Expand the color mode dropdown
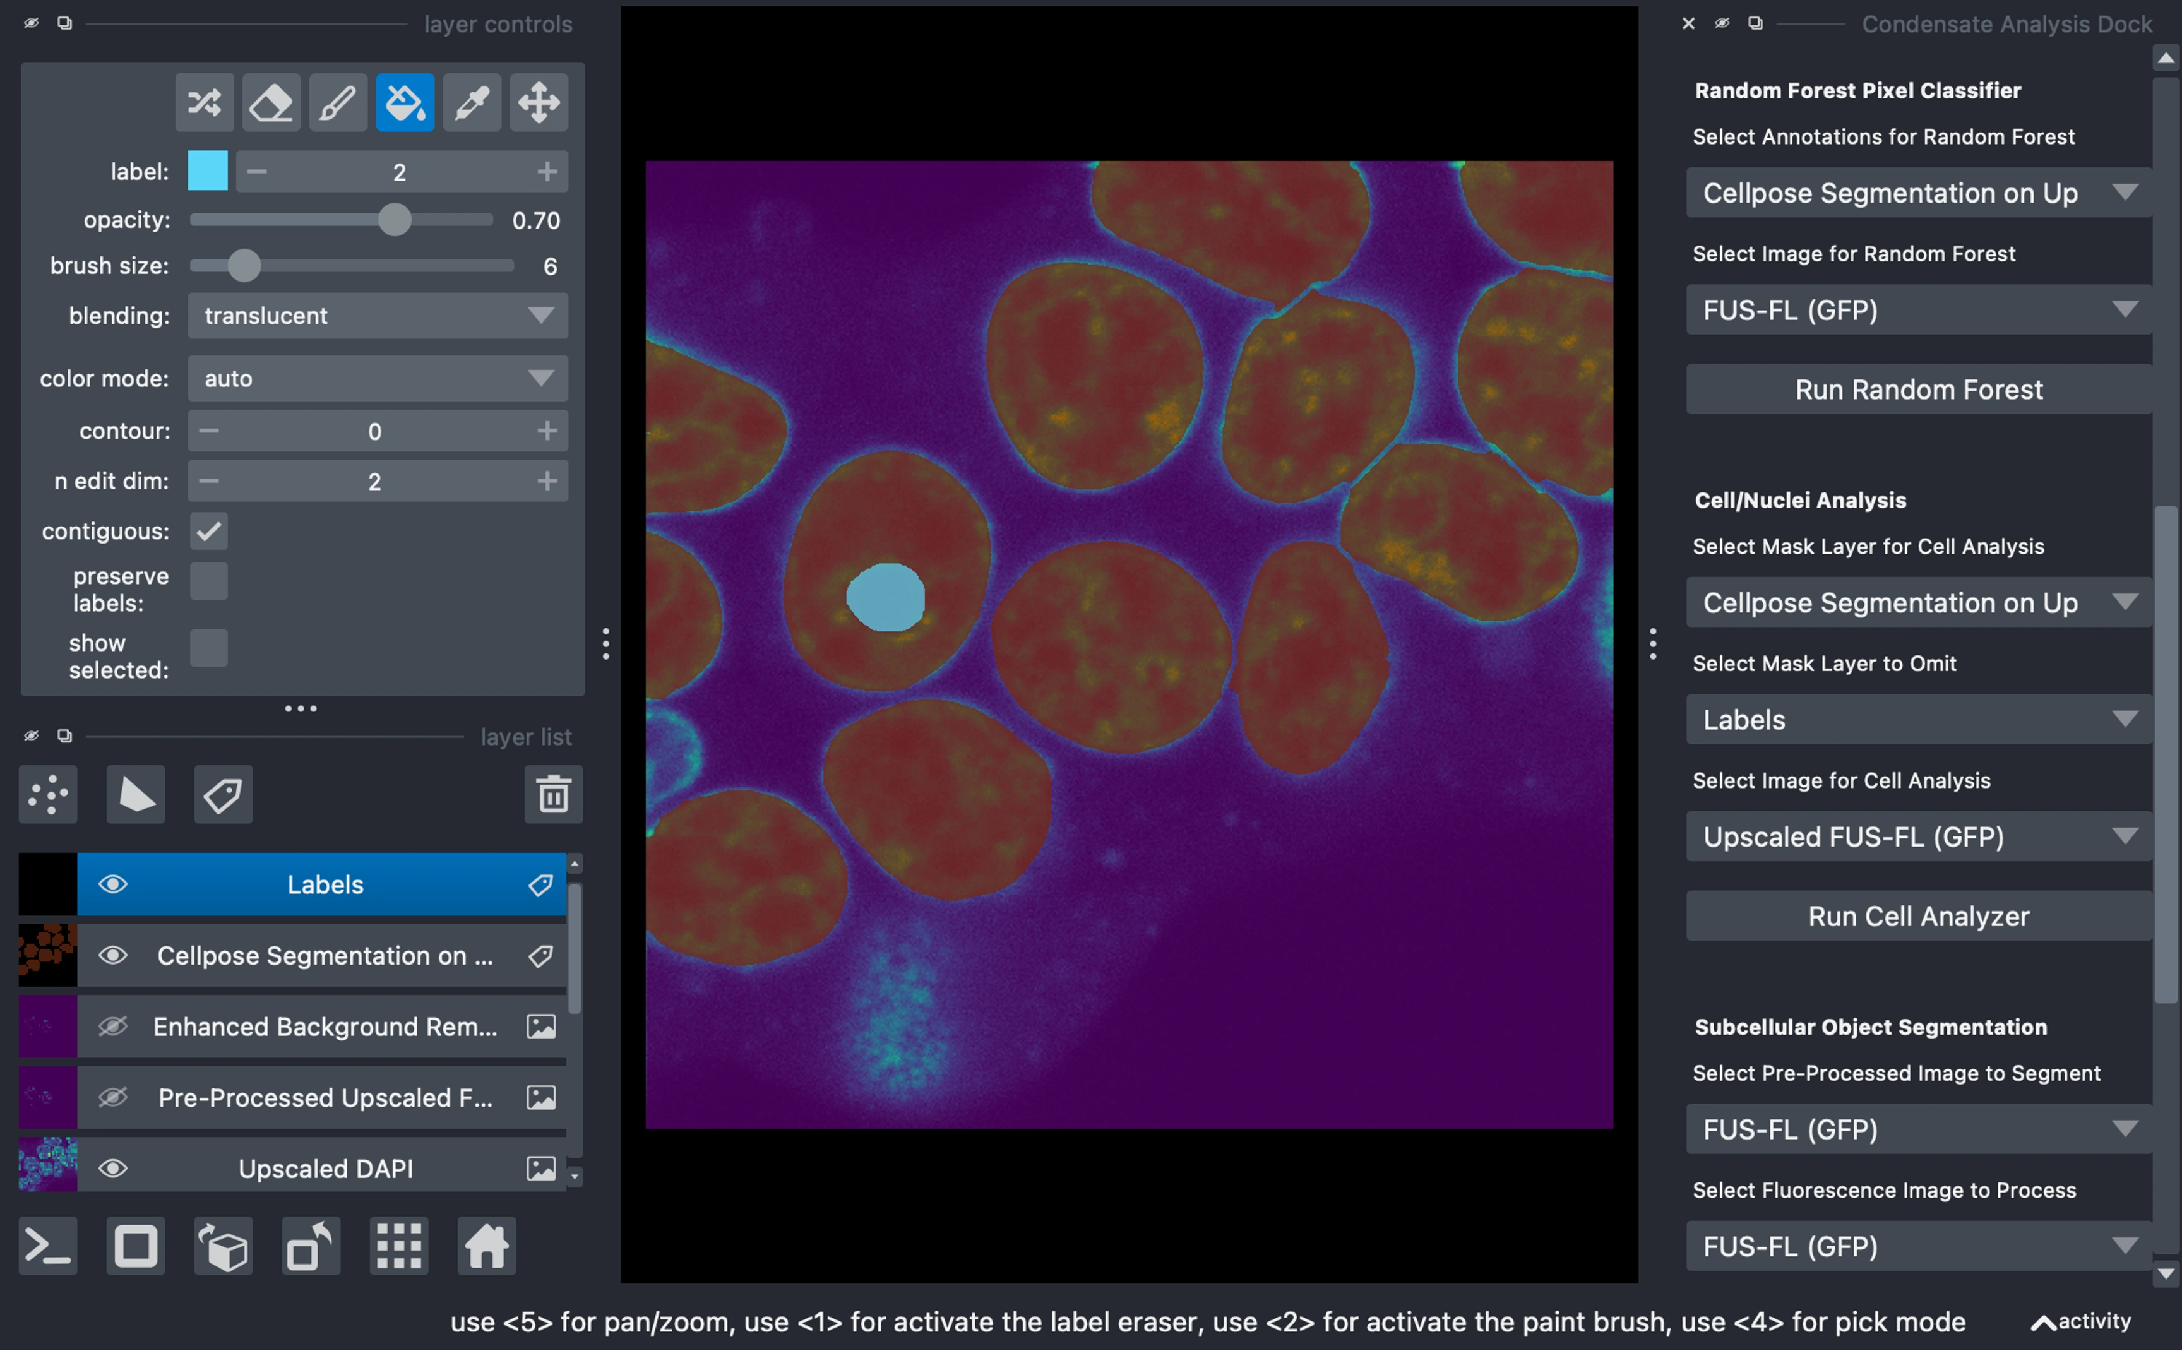 [x=377, y=378]
